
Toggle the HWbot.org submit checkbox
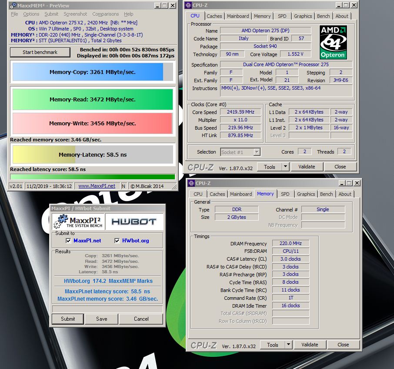pyautogui.click(x=117, y=241)
